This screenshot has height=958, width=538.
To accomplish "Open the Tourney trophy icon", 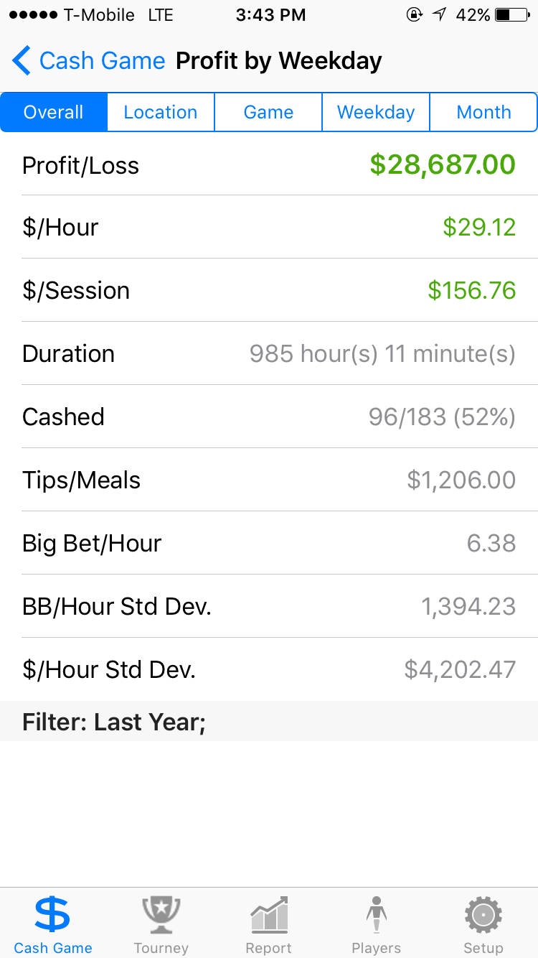I will [161, 915].
